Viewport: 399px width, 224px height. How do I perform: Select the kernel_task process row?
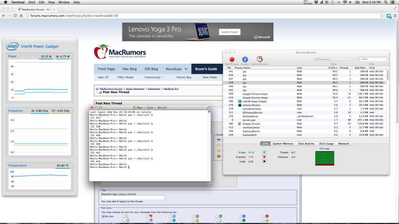coord(305,120)
